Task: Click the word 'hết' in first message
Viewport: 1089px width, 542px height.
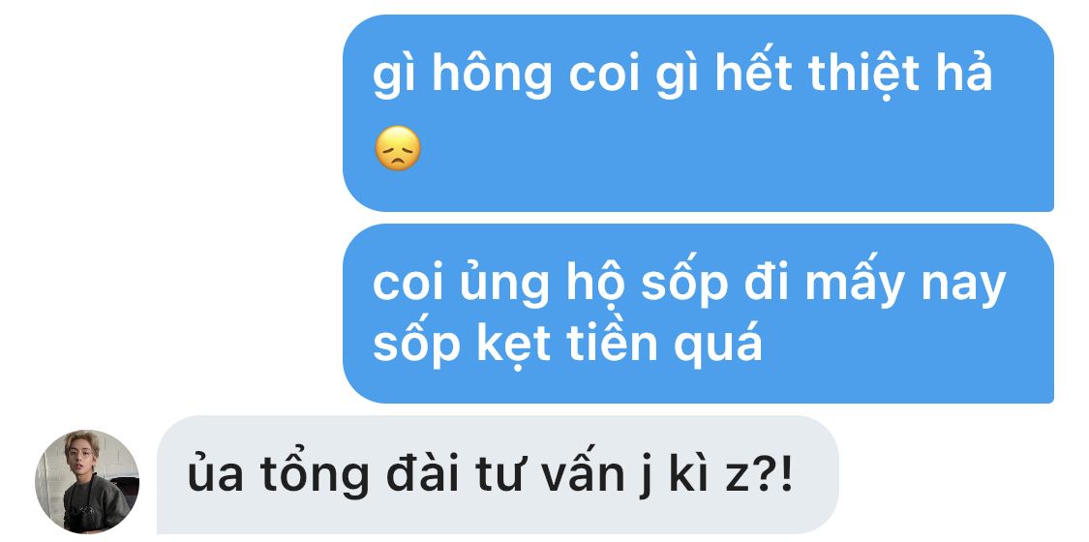Action: pyautogui.click(x=755, y=72)
